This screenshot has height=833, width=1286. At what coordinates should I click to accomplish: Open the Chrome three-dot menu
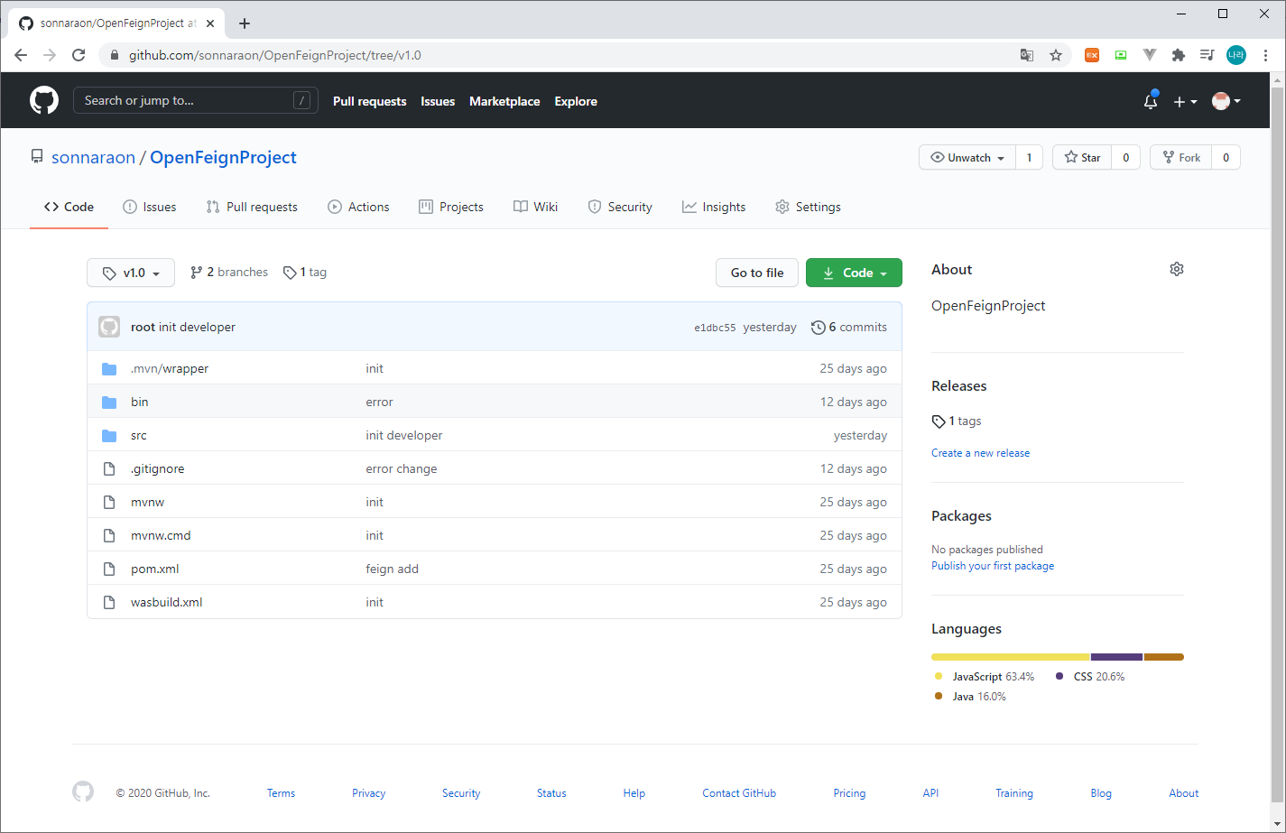point(1266,55)
